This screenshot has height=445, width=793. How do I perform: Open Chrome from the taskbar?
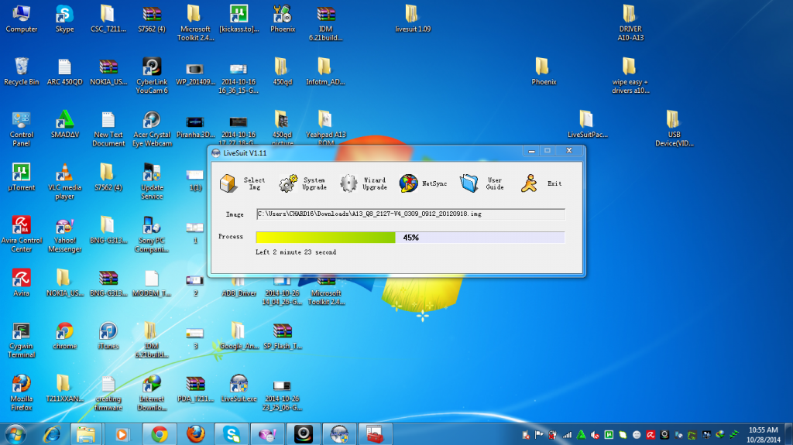tap(160, 434)
